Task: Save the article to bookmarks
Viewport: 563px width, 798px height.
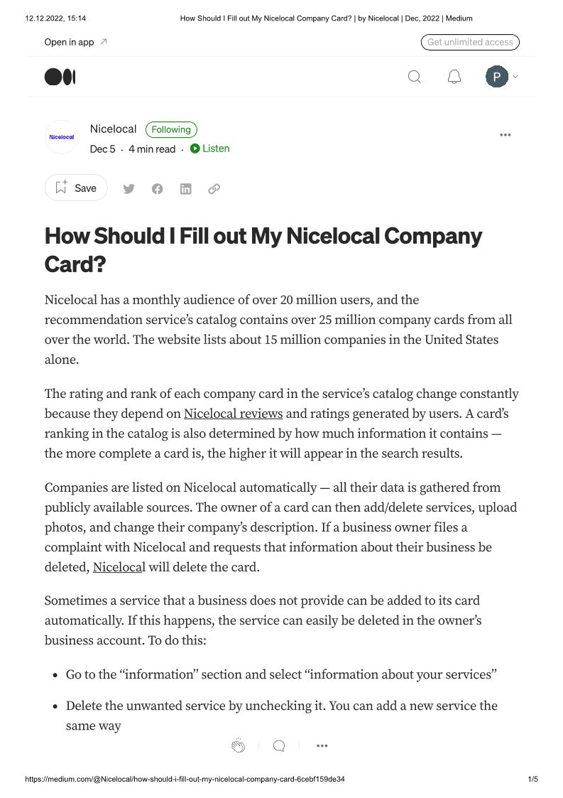Action: tap(76, 188)
